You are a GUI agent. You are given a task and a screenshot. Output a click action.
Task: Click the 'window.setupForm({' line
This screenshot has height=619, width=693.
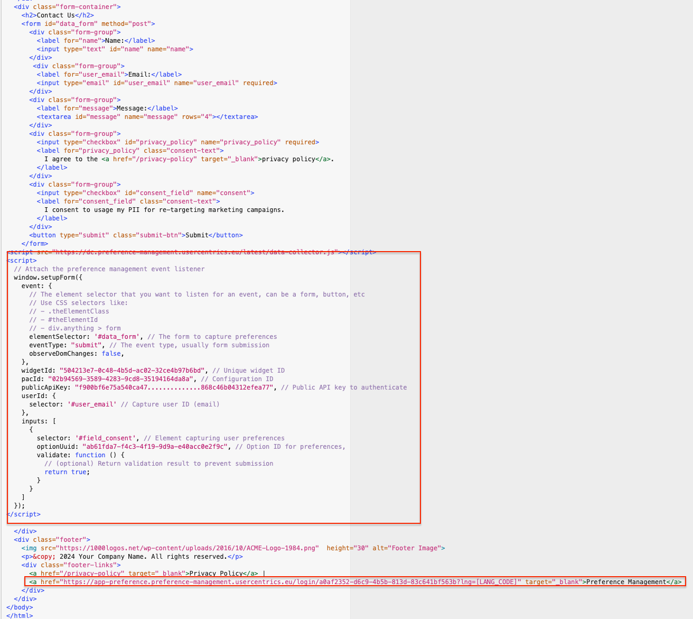(x=48, y=278)
